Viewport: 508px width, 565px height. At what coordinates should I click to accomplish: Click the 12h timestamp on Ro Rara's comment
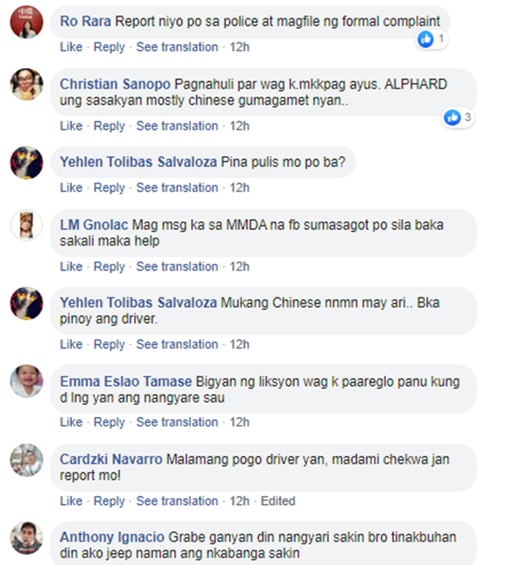point(239,47)
